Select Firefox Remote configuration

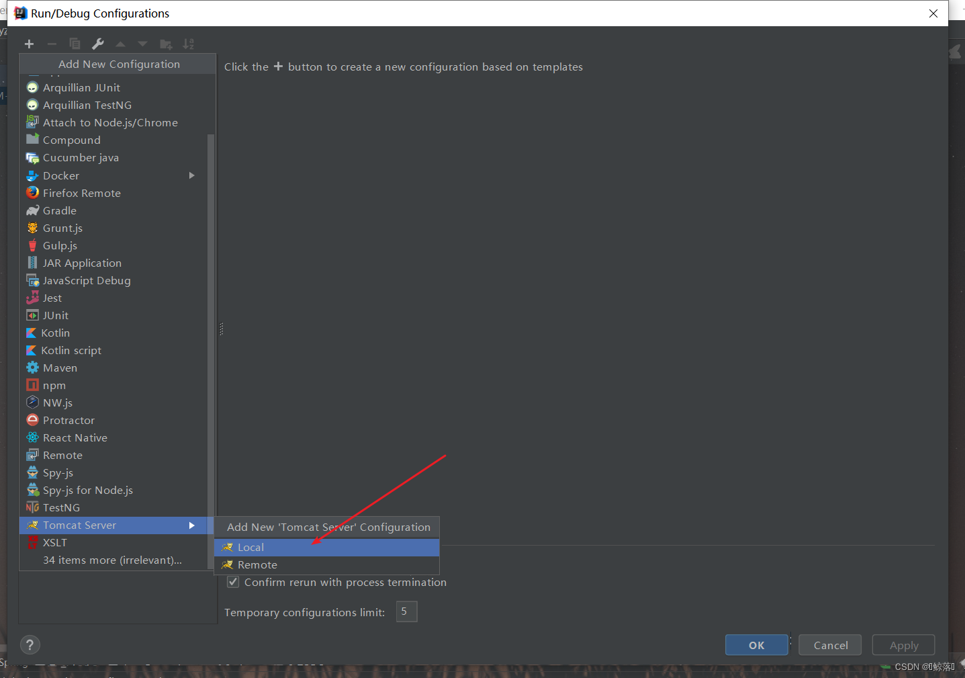(113, 193)
